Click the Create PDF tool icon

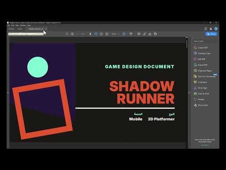tap(195, 48)
